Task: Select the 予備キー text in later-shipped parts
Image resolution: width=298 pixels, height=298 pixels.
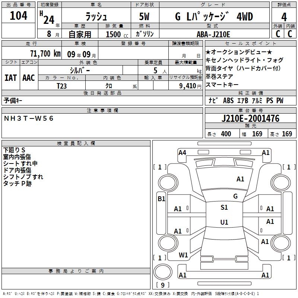Action: click(13, 101)
